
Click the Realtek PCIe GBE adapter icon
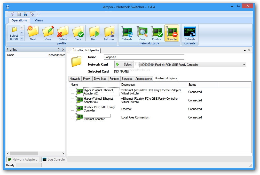79,108
